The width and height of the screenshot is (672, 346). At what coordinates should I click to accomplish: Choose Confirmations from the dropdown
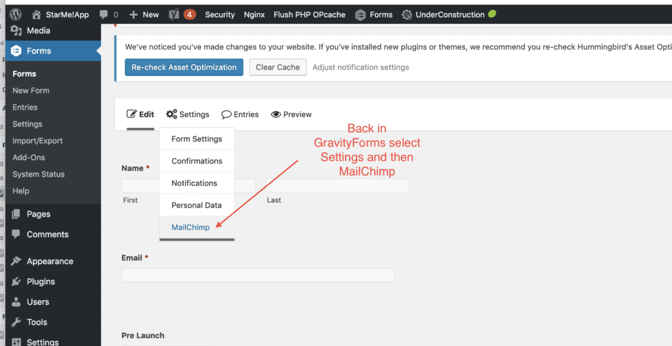coord(197,161)
